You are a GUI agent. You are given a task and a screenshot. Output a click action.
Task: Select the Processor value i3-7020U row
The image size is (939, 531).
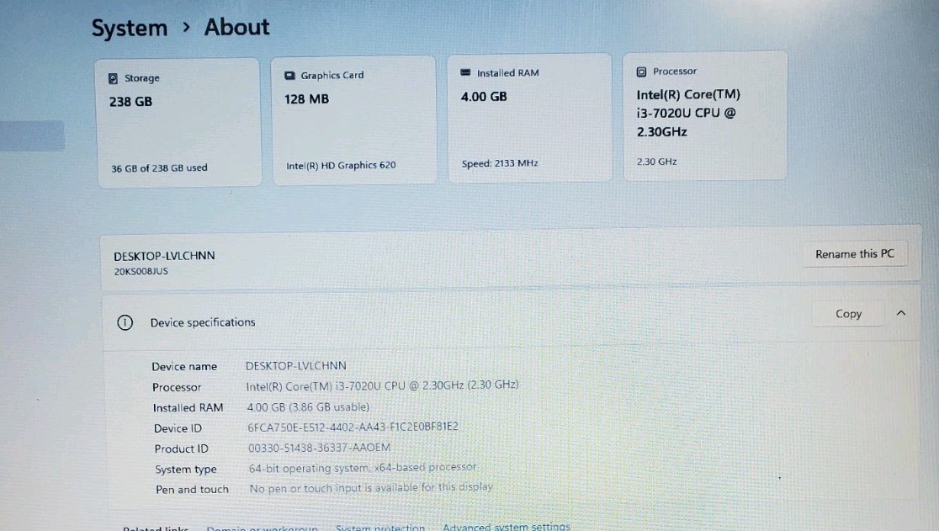382,385
